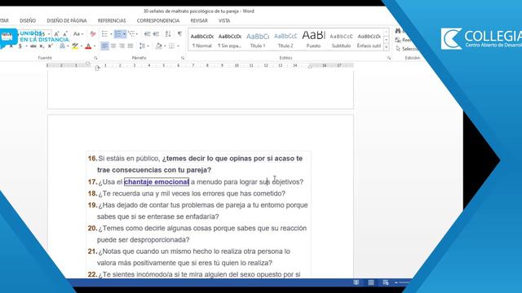Switch to Web Layout view in status bar
This screenshot has height=293, width=522.
(386, 282)
